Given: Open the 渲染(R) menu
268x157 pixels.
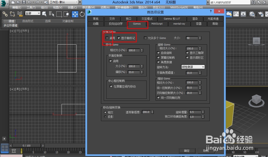Looking at the screenshot, I should pos(143,7).
